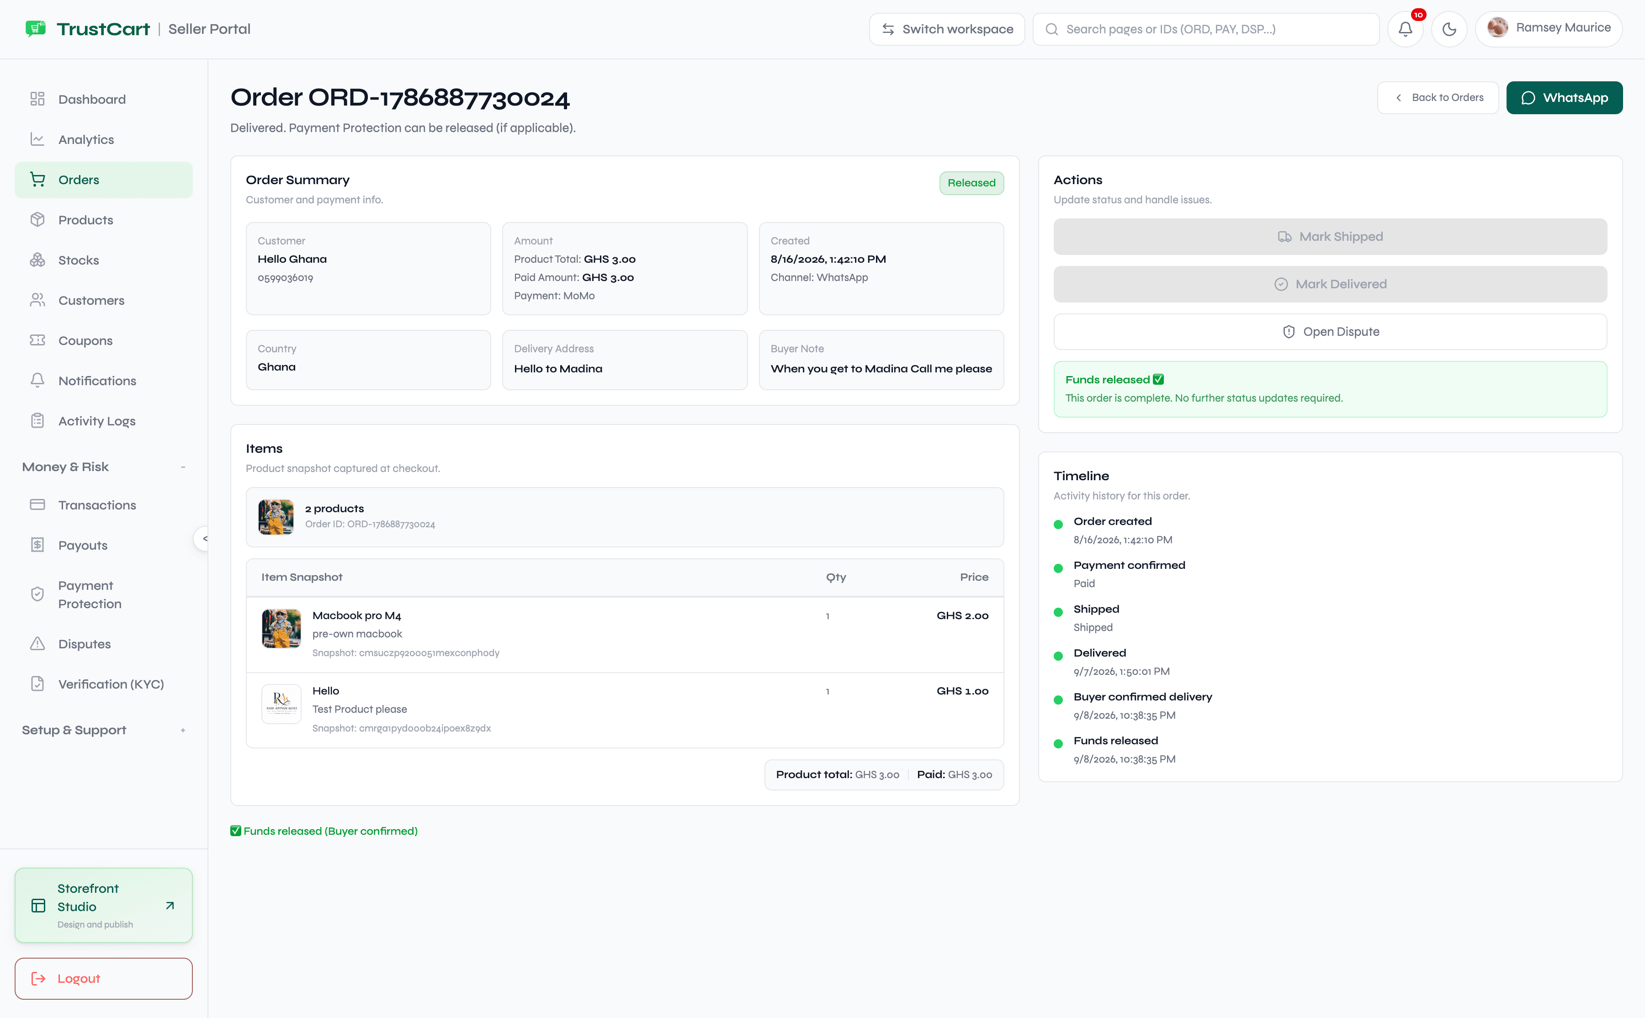Click the Order created timeline dot

pos(1058,525)
